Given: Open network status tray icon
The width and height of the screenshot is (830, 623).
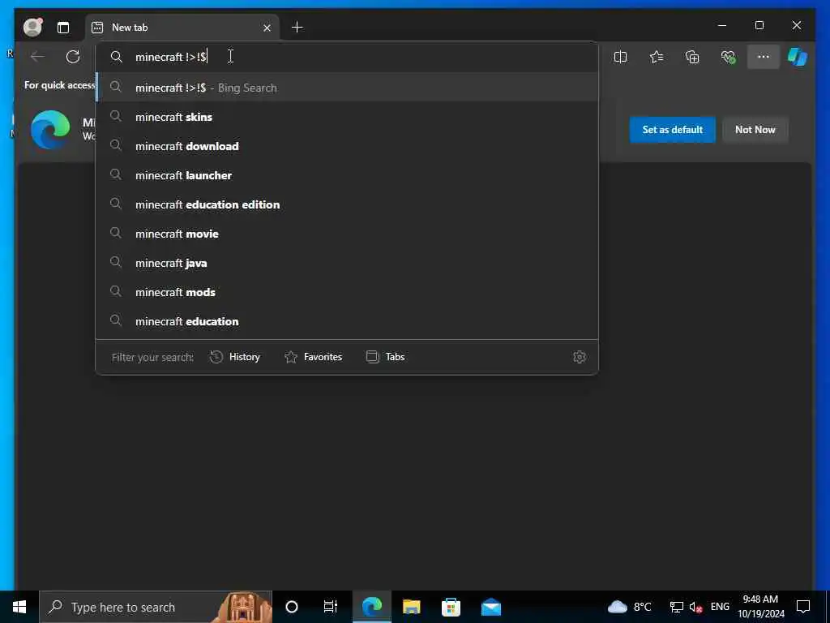Looking at the screenshot, I should [677, 607].
